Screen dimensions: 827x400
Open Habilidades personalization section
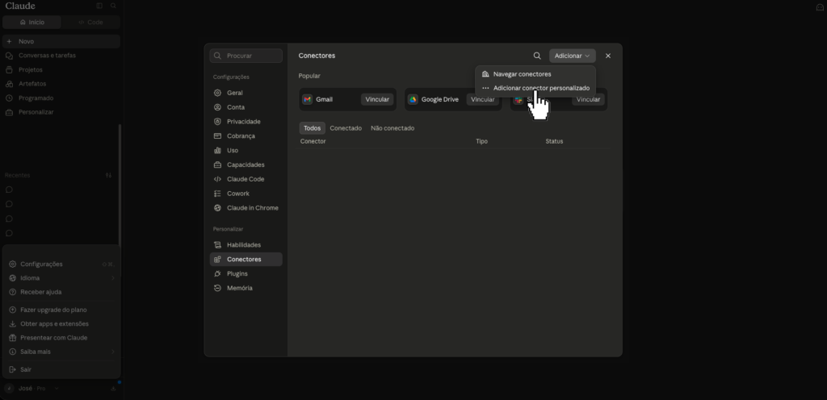(246, 244)
